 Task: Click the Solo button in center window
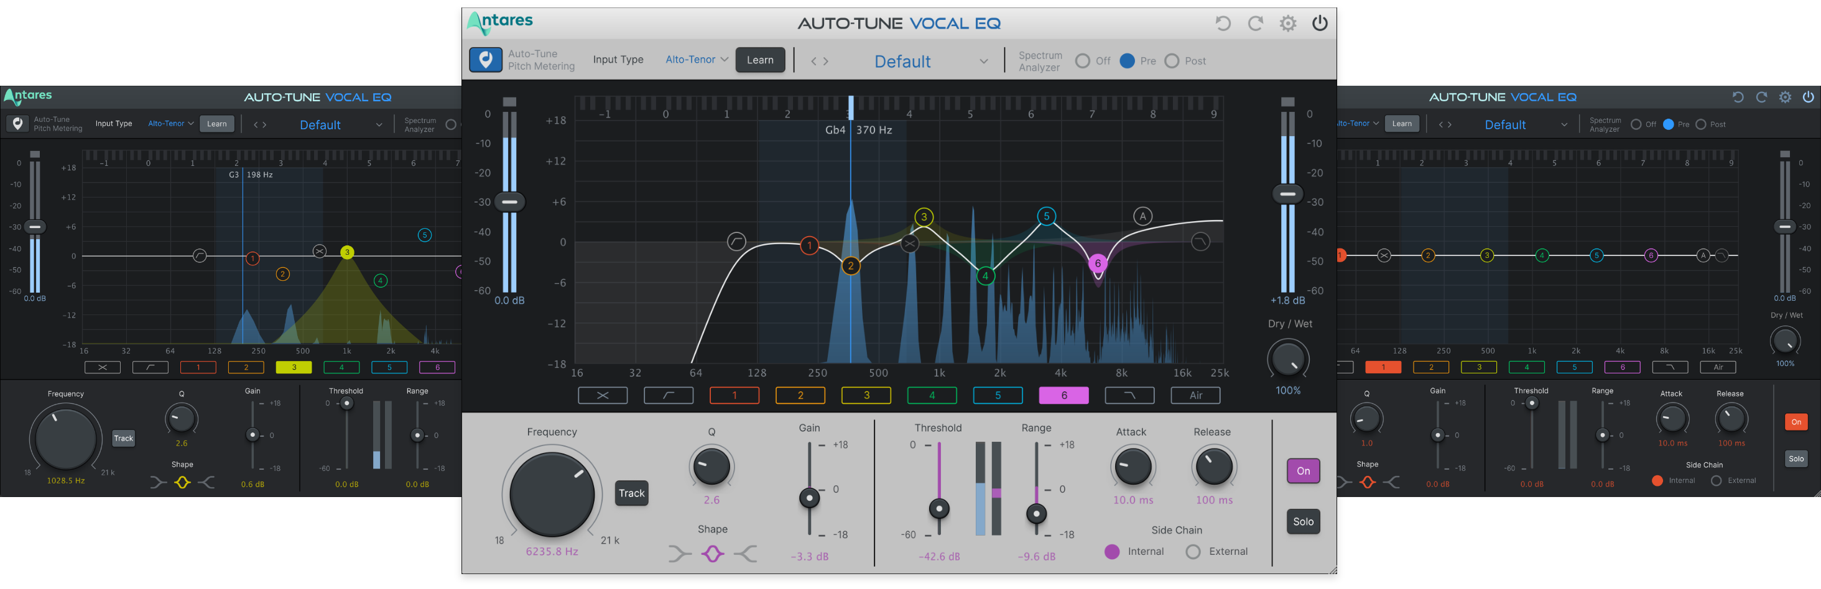coord(1303,522)
